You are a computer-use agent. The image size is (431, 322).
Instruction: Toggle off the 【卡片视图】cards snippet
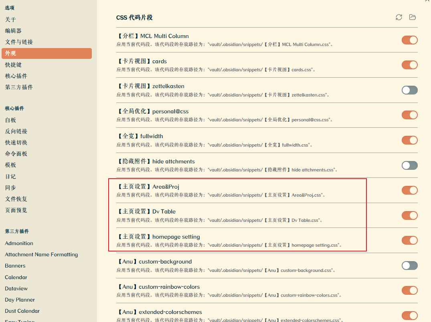pos(410,65)
